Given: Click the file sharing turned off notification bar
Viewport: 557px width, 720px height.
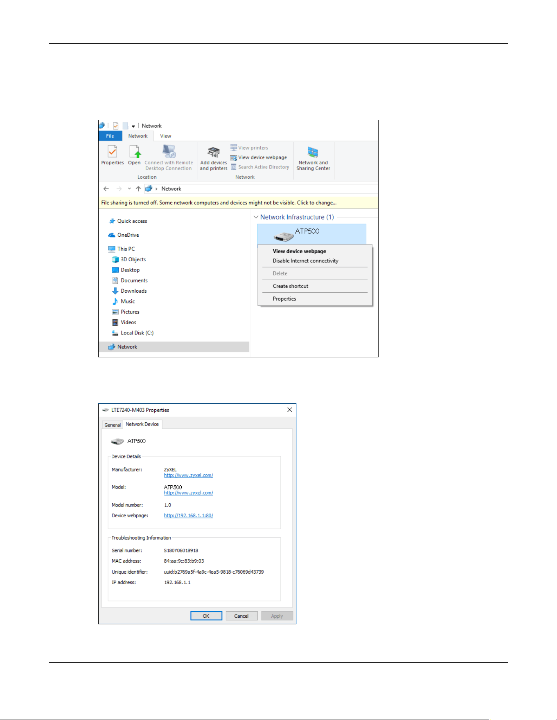Looking at the screenshot, I should [238, 203].
